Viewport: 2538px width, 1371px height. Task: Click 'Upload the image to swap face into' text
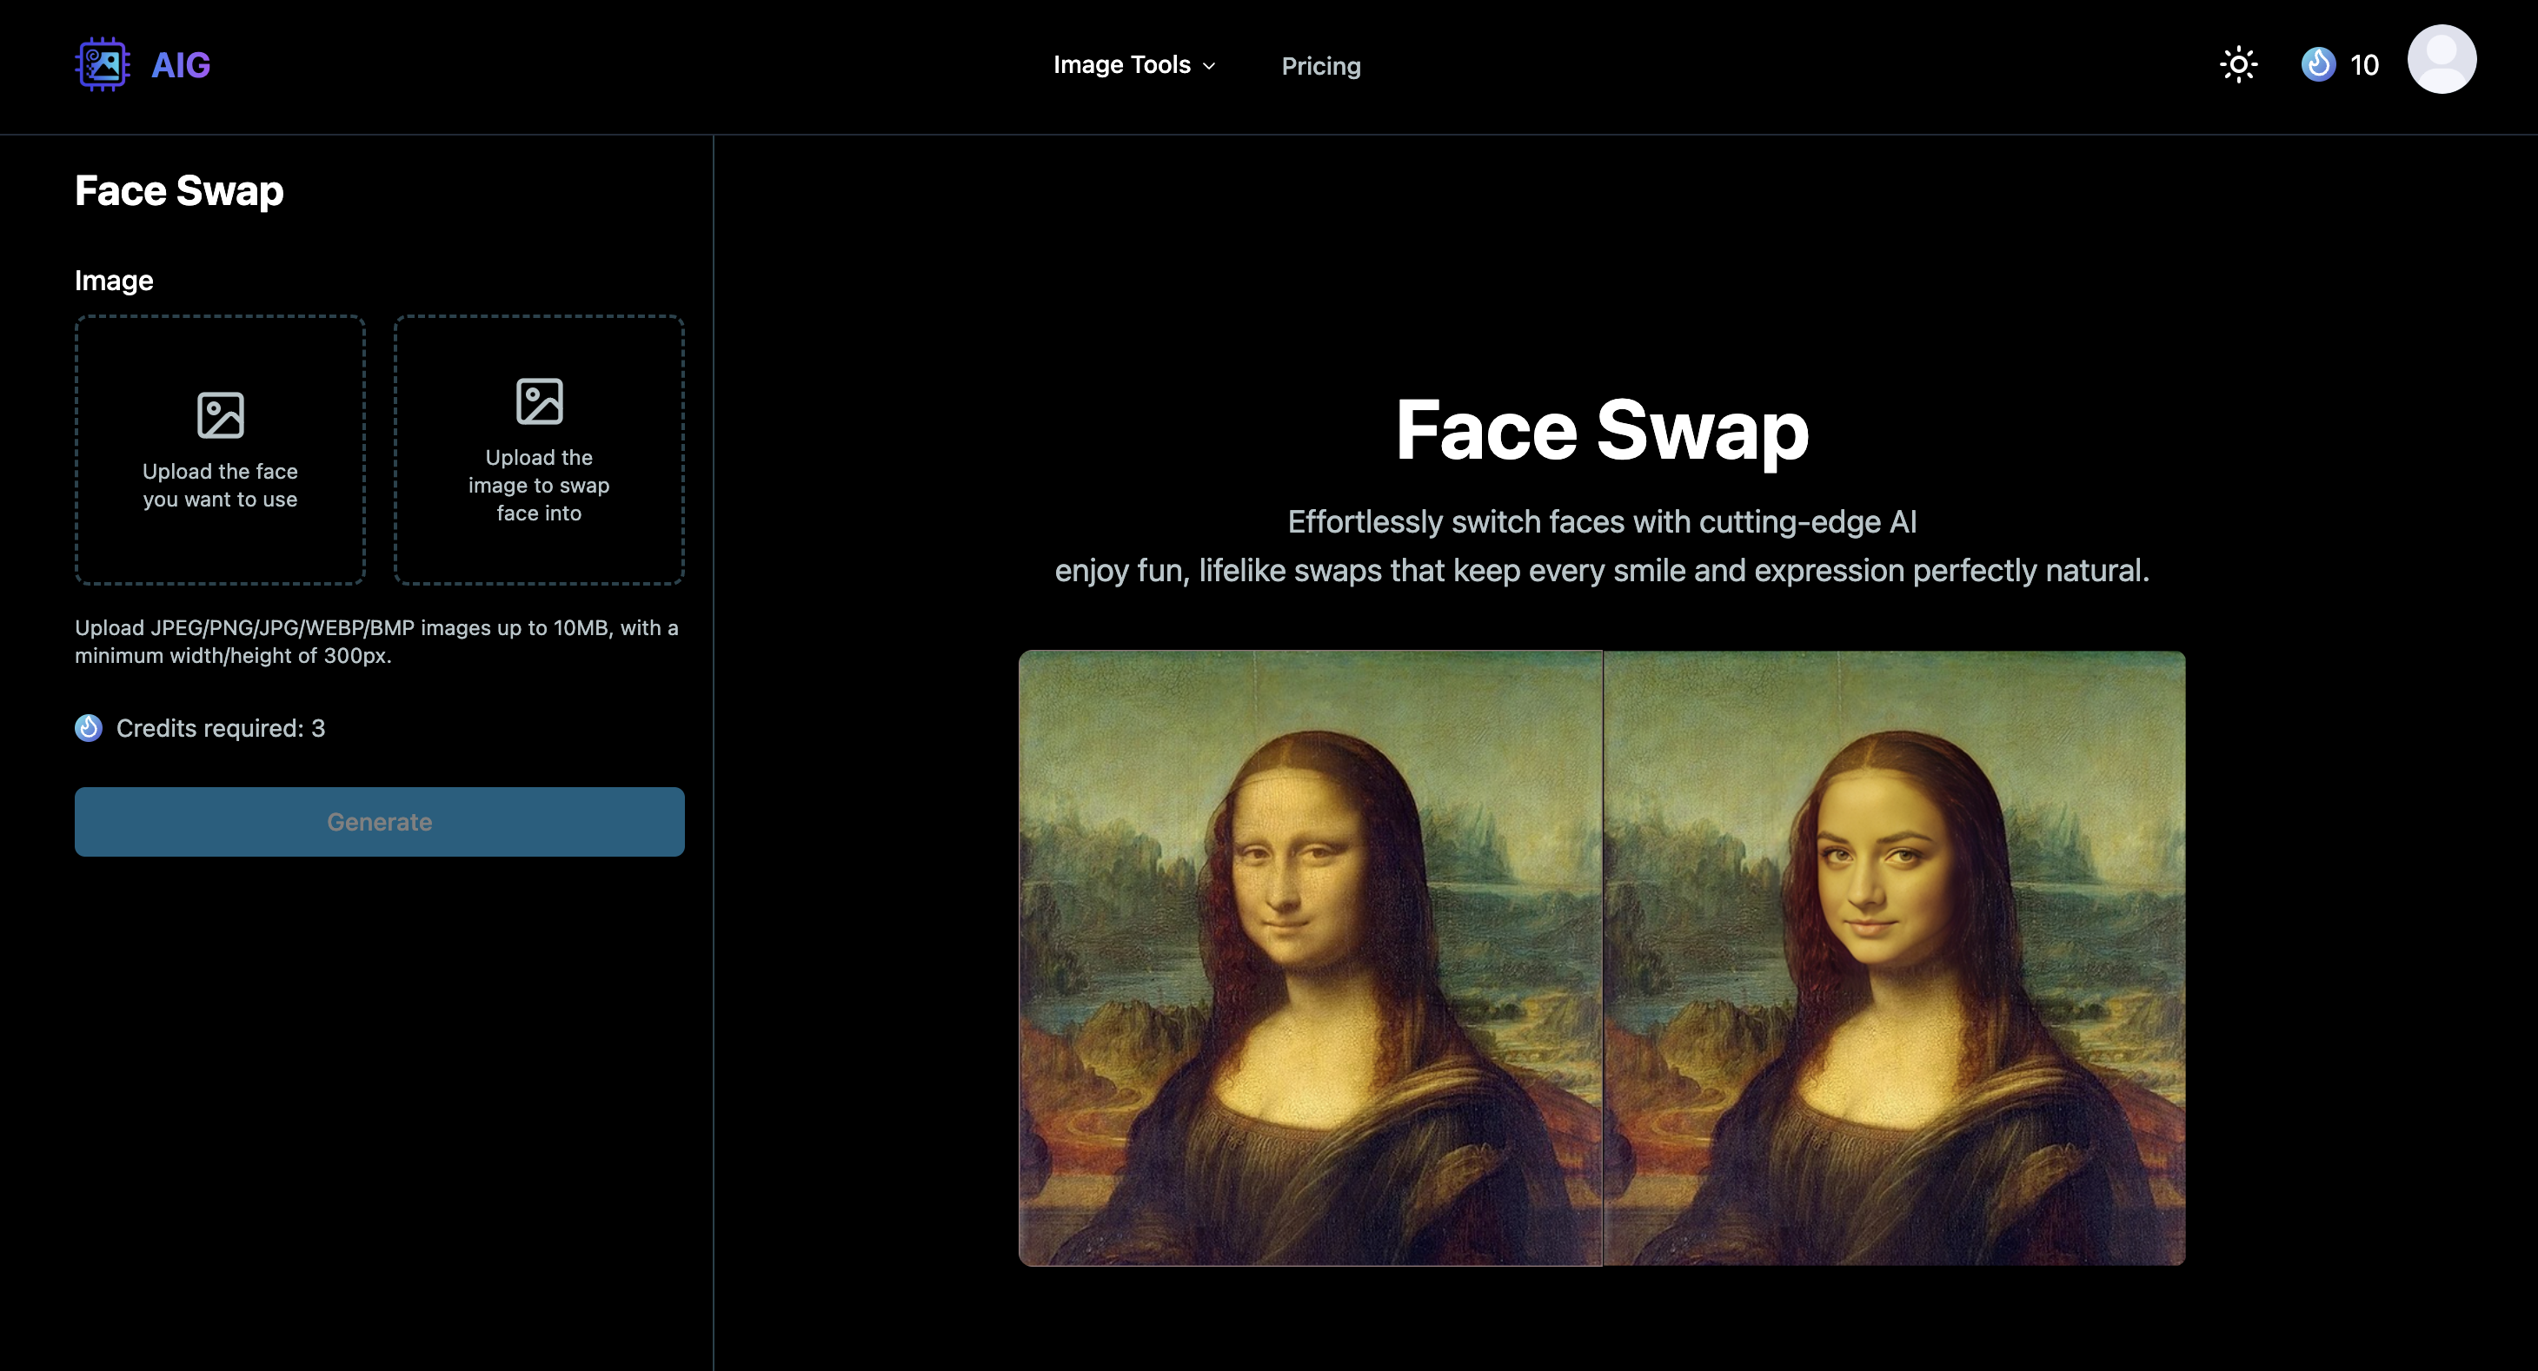539,486
